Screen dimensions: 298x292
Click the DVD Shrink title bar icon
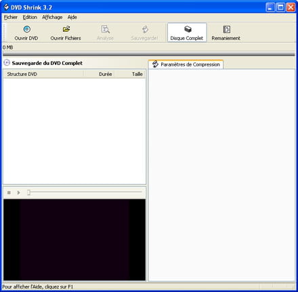[x=6, y=7]
